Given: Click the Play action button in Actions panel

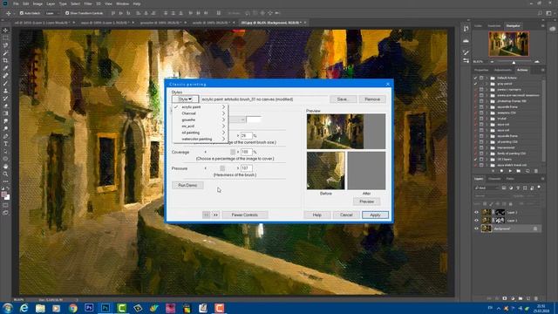Looking at the screenshot, I should 510,171.
